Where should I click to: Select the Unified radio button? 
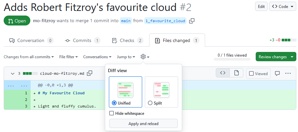point(114,103)
